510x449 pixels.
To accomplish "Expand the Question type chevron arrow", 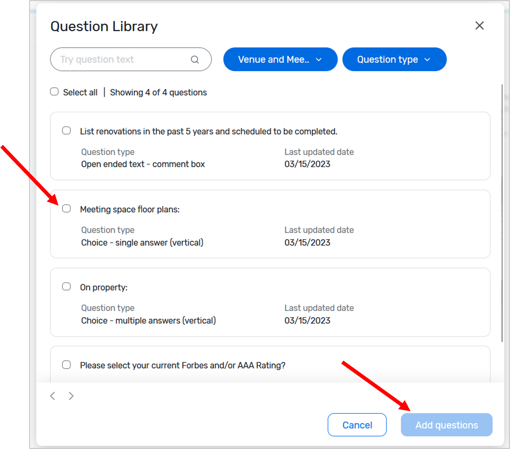I will [428, 60].
